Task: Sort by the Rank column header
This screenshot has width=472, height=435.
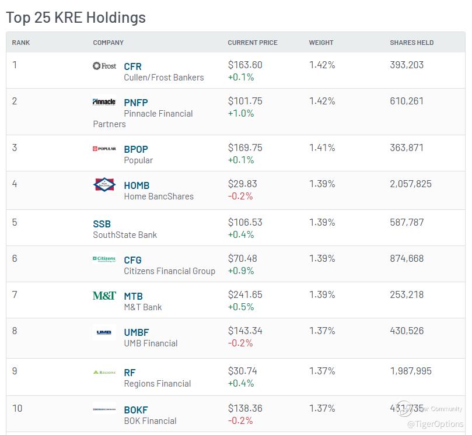Action: pyautogui.click(x=21, y=43)
